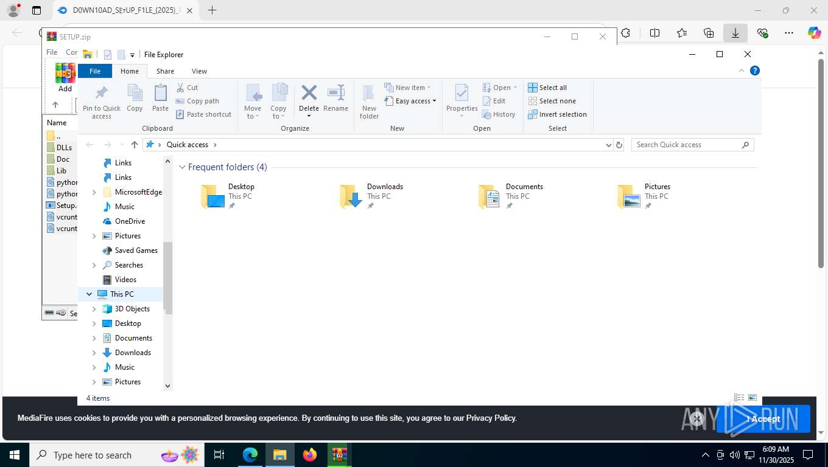
Task: Open Desktop frequent folder
Action: pos(228,196)
